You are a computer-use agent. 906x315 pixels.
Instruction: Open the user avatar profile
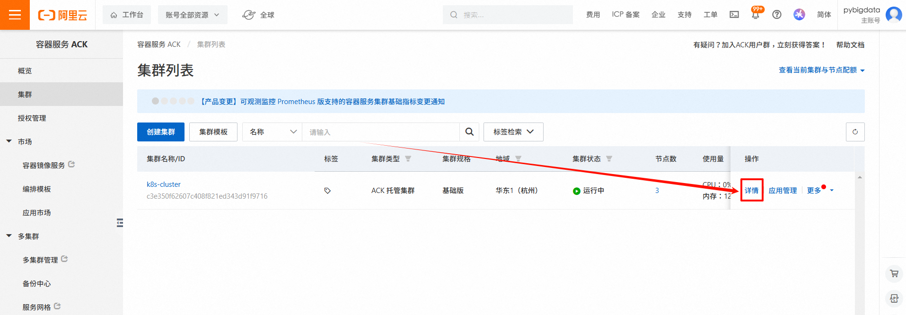[894, 15]
